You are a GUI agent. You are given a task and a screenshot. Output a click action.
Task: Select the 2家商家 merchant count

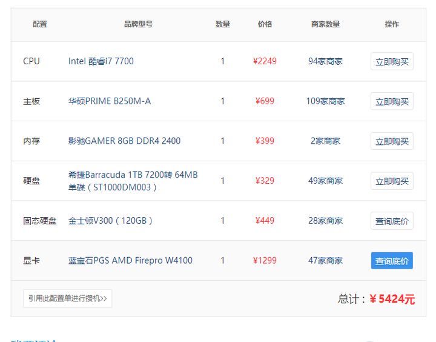click(325, 141)
